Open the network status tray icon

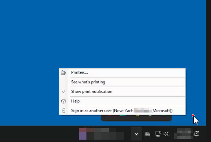158,134
